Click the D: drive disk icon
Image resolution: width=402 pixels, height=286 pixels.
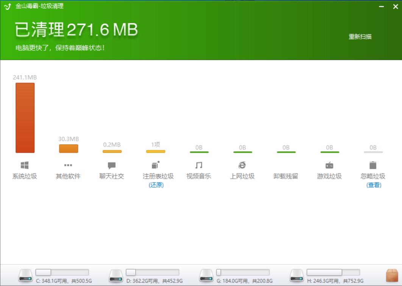point(116,276)
